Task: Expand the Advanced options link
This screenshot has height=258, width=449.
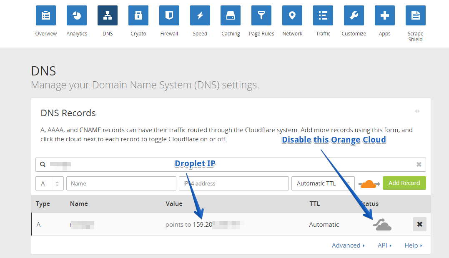Action: click(348, 245)
